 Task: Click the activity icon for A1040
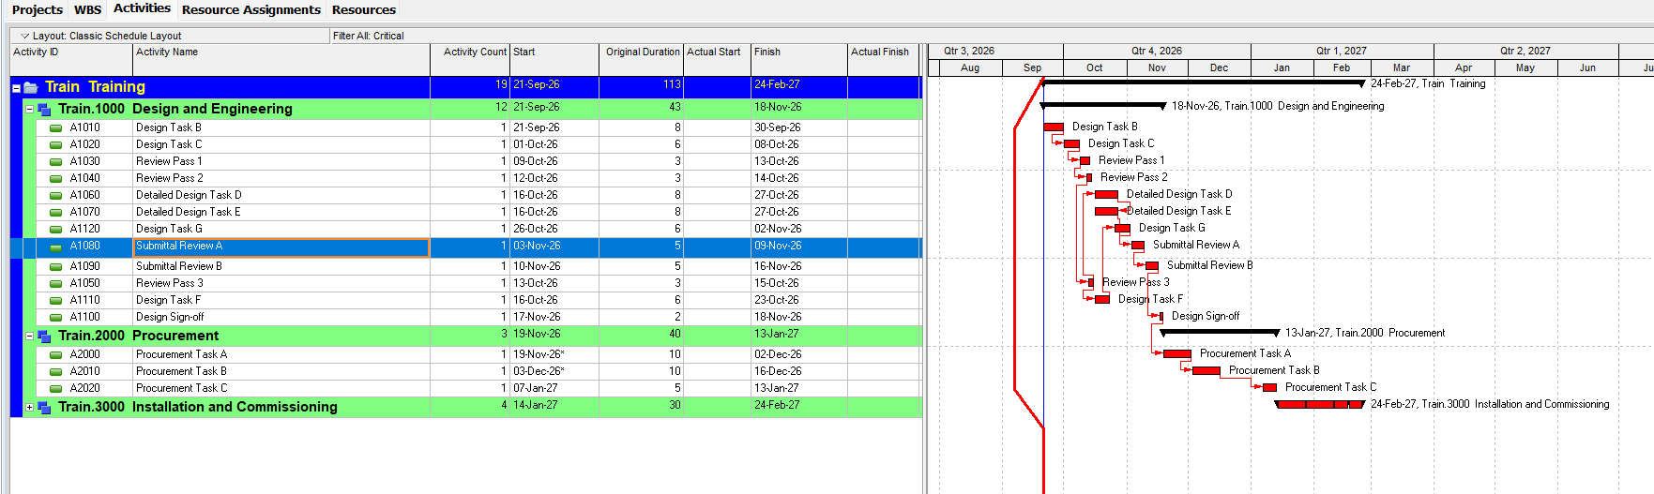(x=55, y=179)
